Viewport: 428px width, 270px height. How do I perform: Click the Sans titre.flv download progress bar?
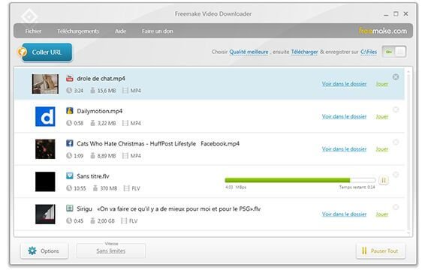point(300,180)
